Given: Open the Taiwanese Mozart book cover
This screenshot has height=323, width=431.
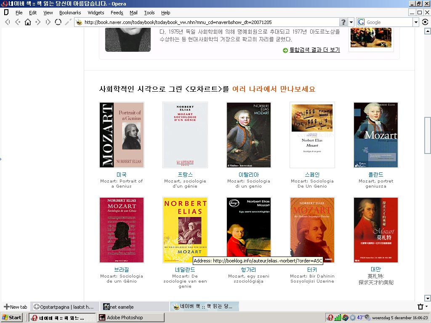Looking at the screenshot, I should [376, 230].
